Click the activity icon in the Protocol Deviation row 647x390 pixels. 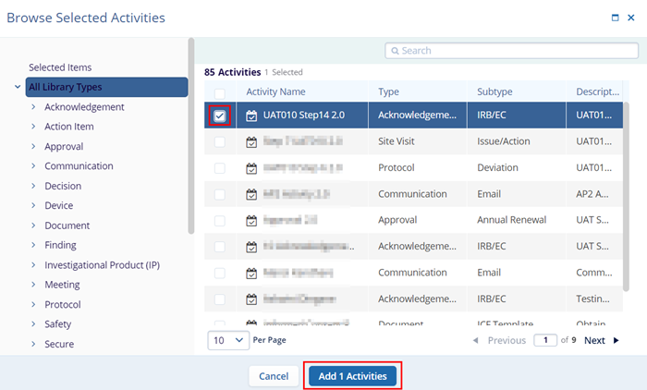pos(252,168)
